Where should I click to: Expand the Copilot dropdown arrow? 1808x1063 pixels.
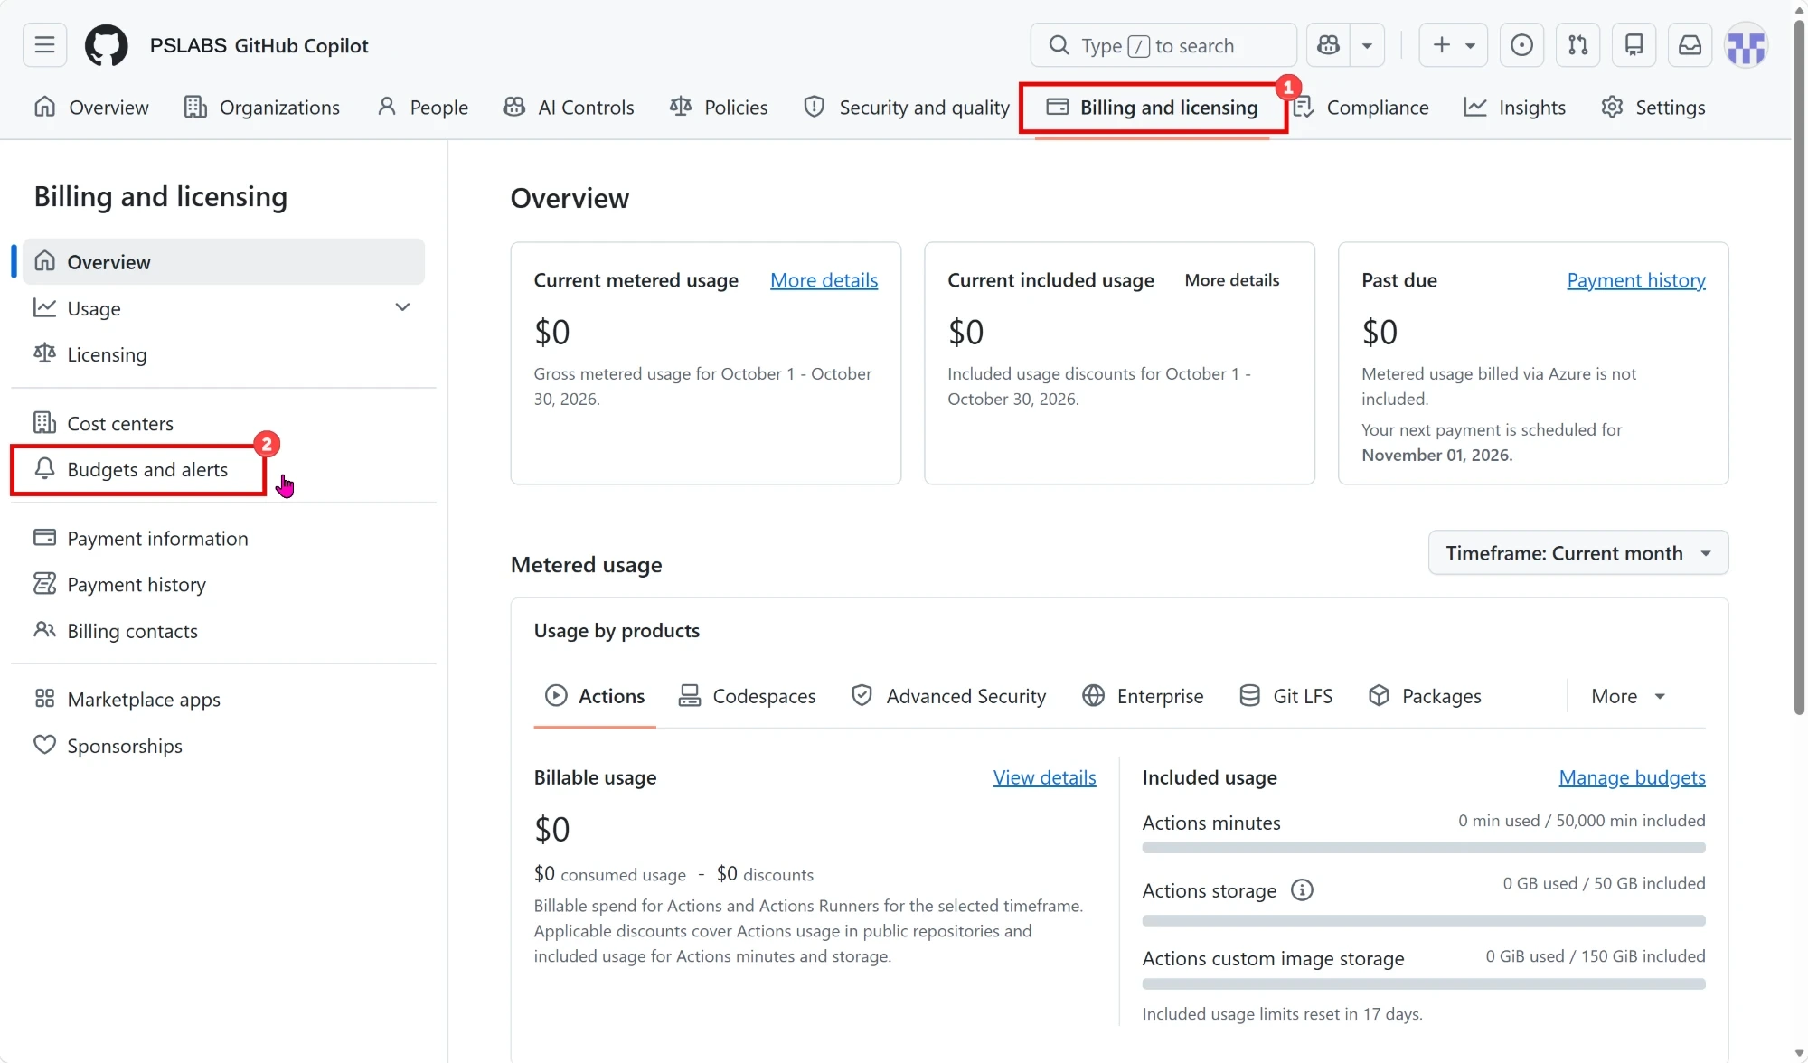coord(1367,45)
